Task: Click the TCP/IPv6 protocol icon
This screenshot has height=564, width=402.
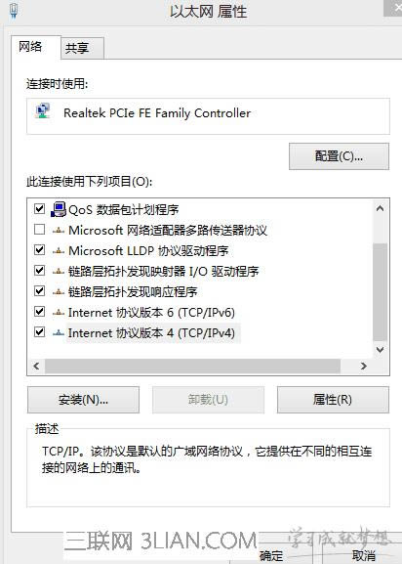Action: pyautogui.click(x=59, y=313)
